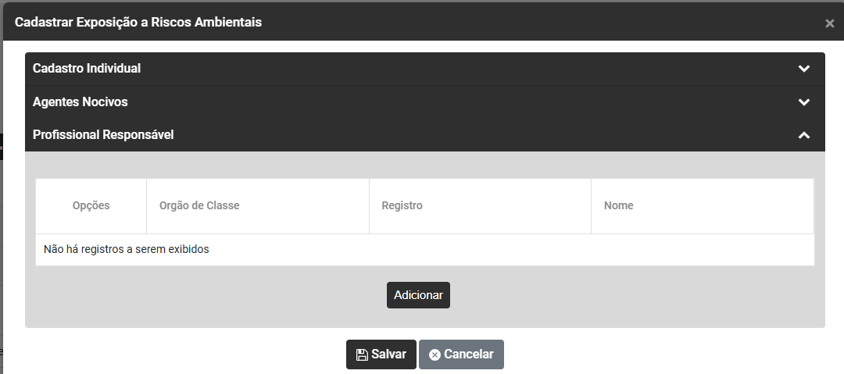Click the 'Não há registros' empty row

127,250
